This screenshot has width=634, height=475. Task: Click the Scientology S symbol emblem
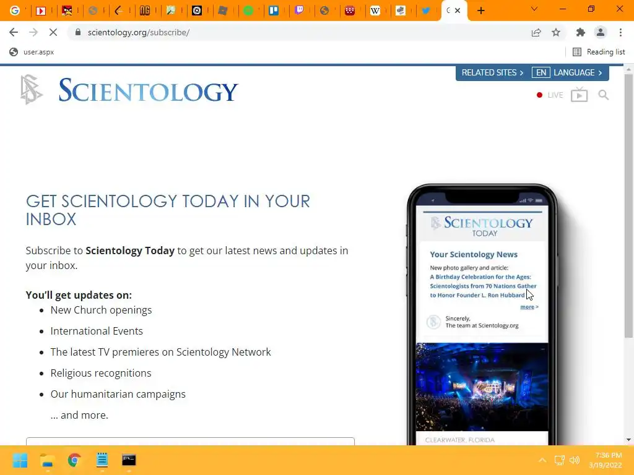31,89
